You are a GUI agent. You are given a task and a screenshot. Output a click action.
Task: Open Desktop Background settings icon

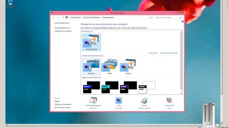click(93, 100)
